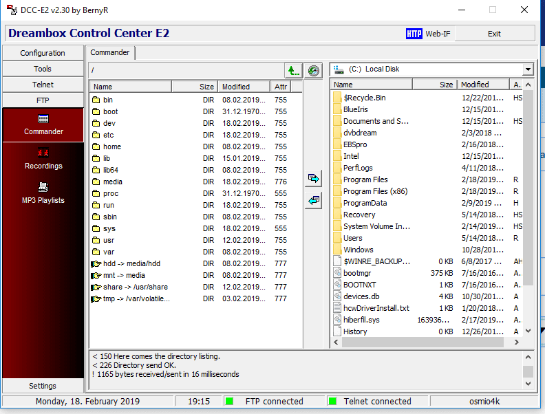Viewport: 545px width, 414px height.
Task: Open the MP3 Playlists sidebar icon
Action: (x=43, y=187)
